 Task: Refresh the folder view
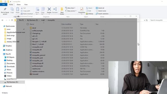click(147, 20)
